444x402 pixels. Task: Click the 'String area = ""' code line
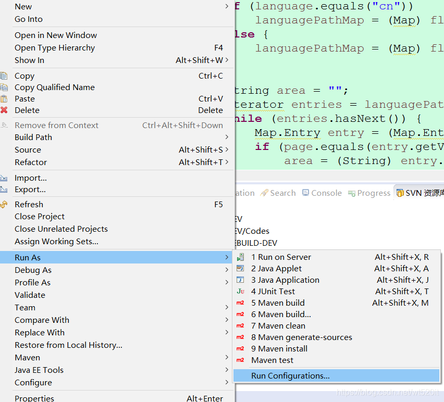[291, 91]
